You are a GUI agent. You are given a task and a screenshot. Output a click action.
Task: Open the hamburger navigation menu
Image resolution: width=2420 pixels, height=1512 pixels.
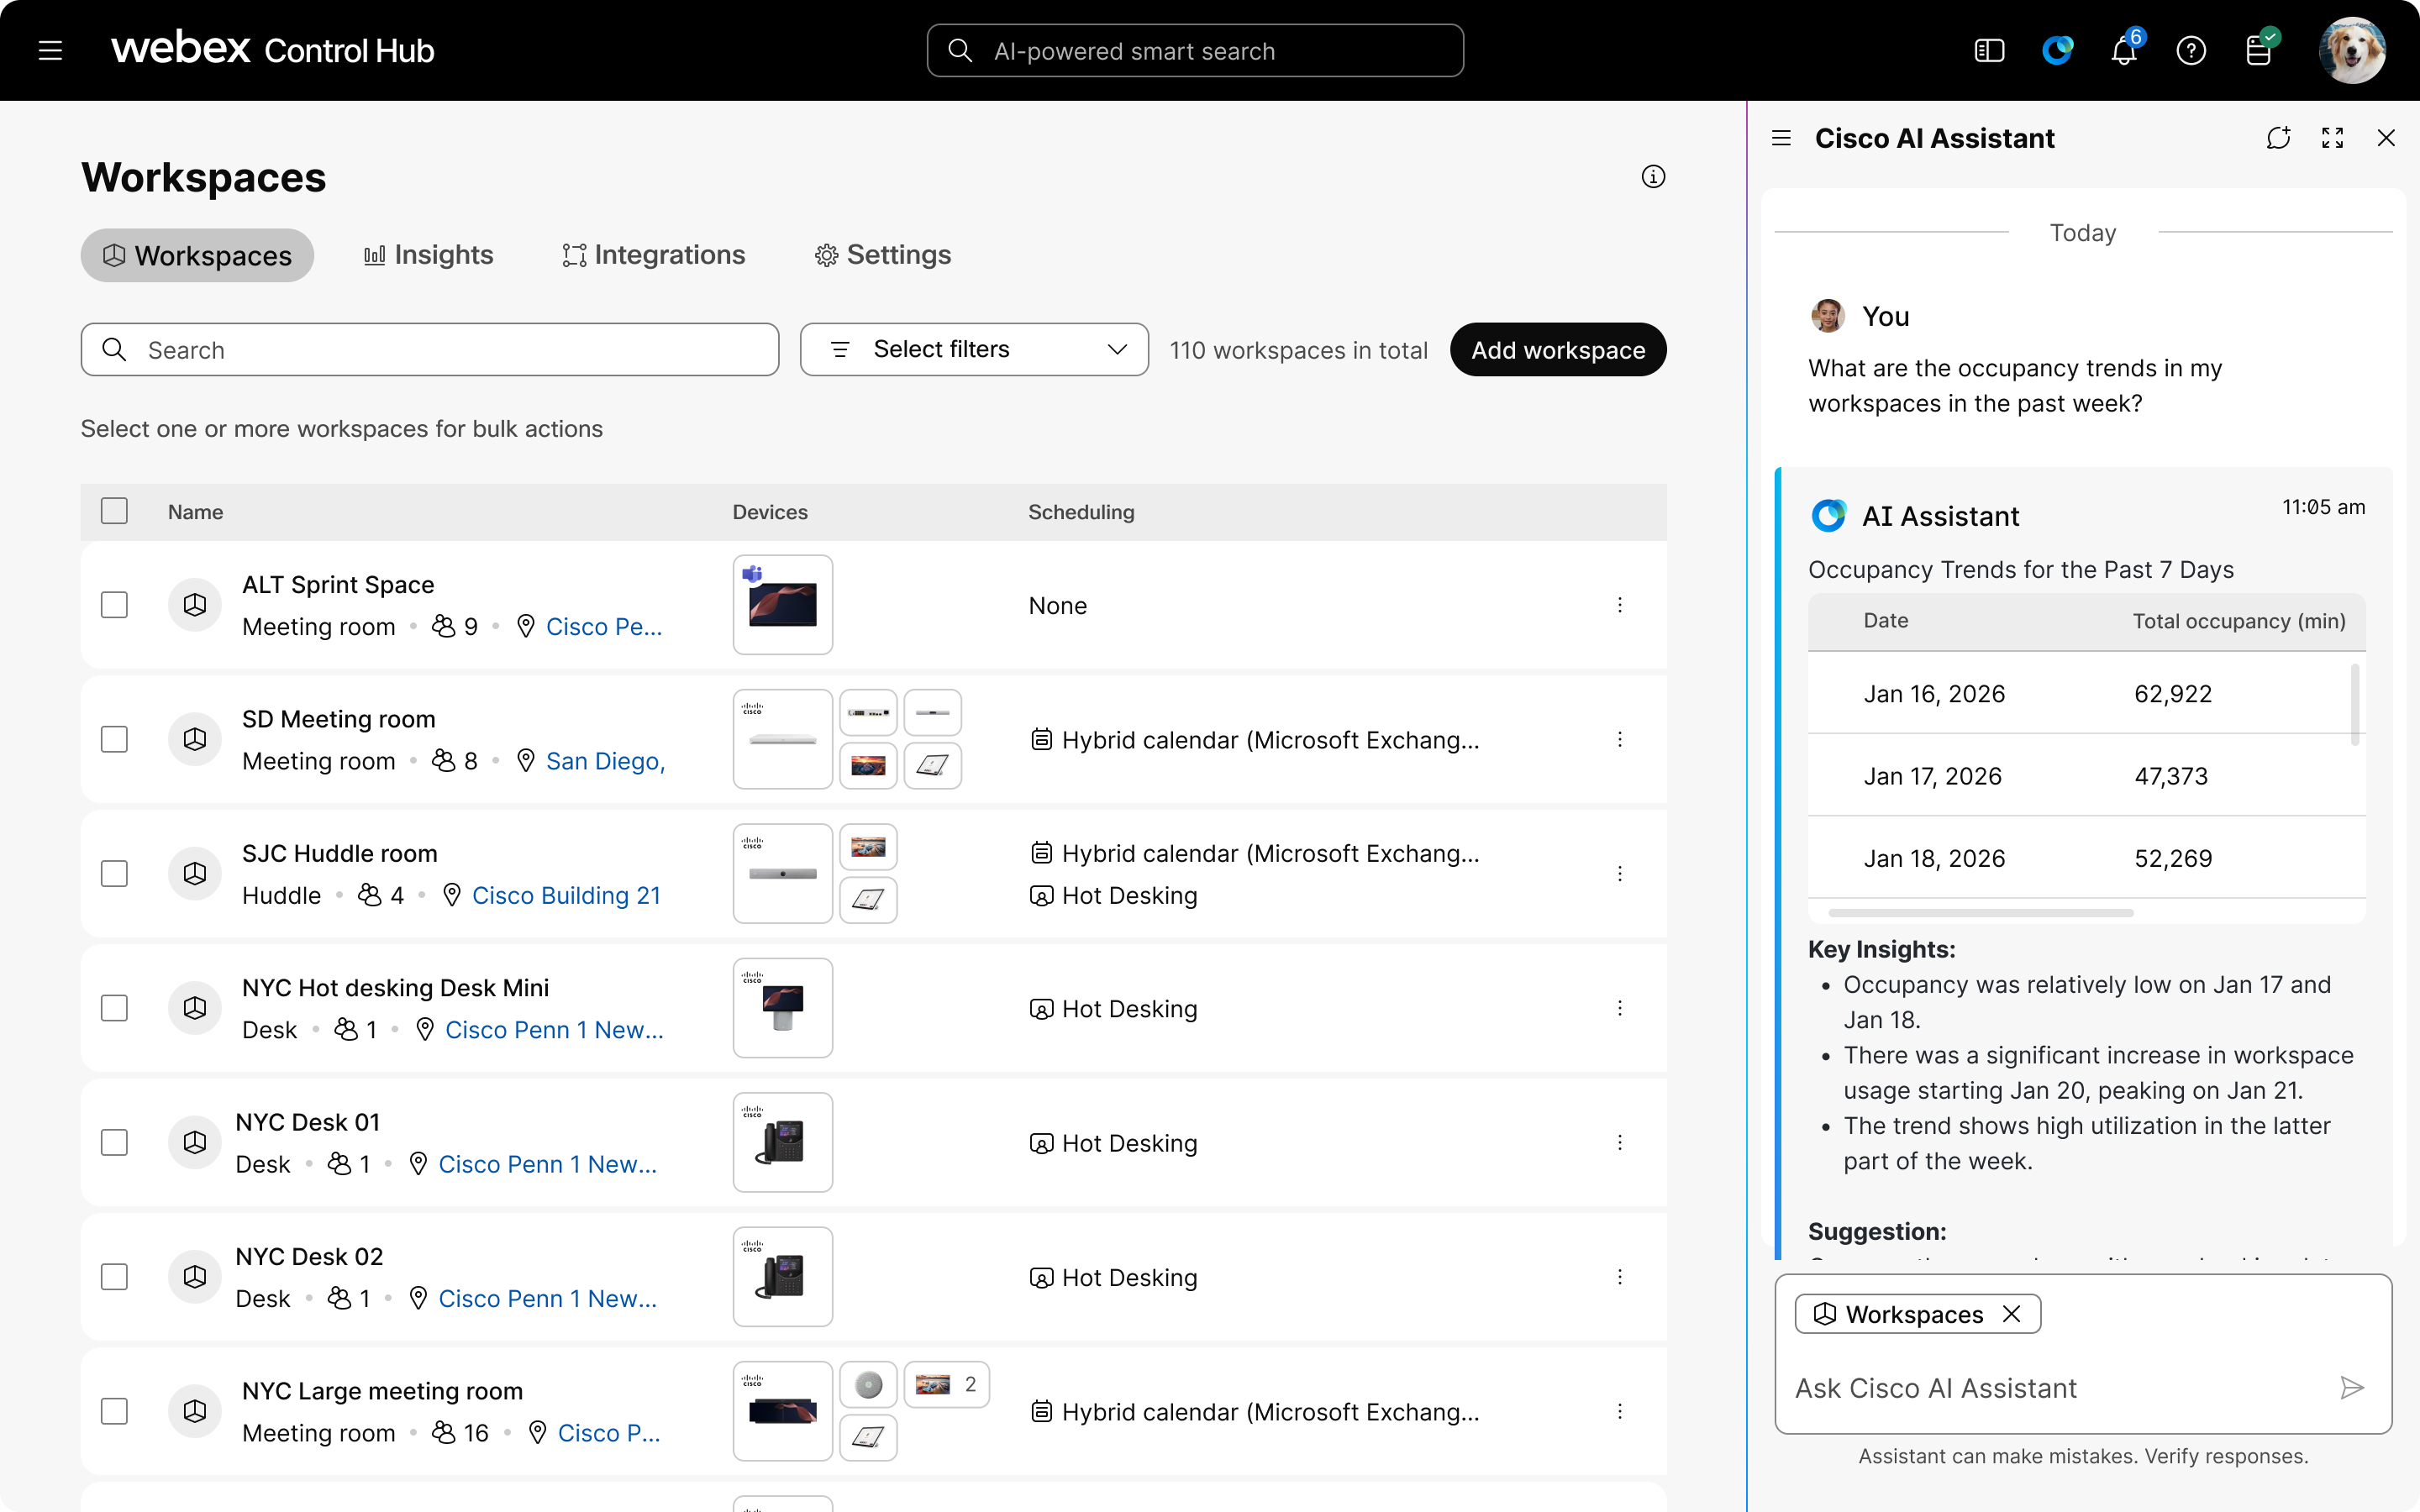pyautogui.click(x=50, y=50)
